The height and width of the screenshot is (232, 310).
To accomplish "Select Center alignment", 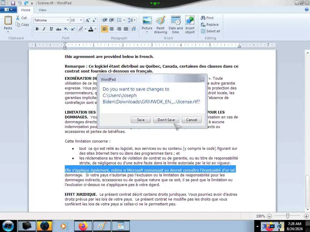I will pos(112,29).
